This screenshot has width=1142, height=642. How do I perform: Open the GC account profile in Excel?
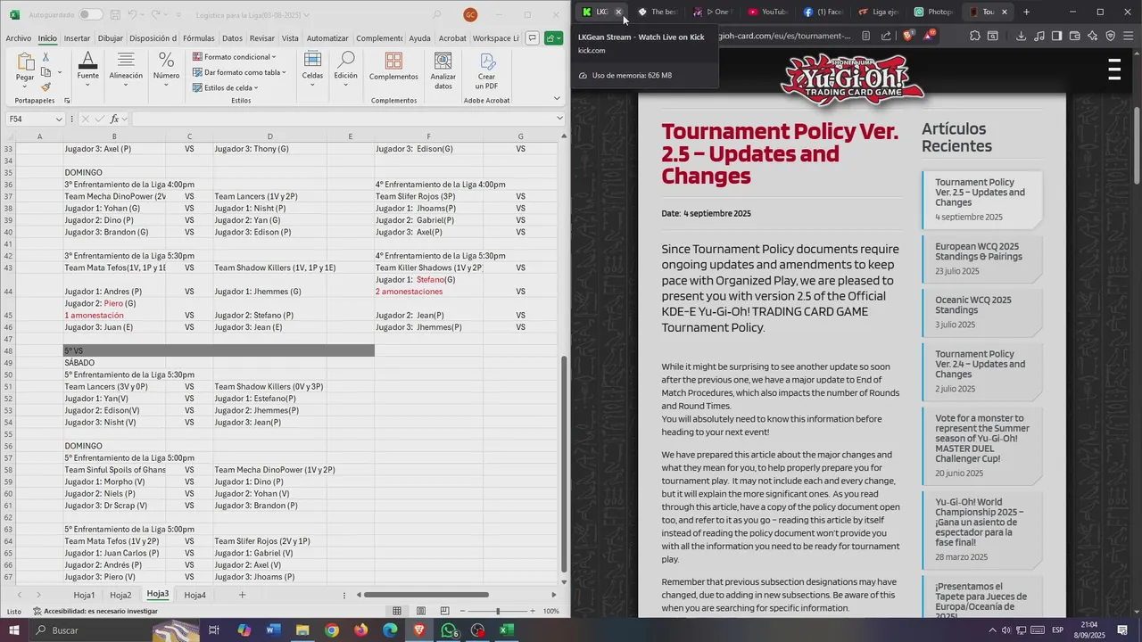(x=470, y=14)
